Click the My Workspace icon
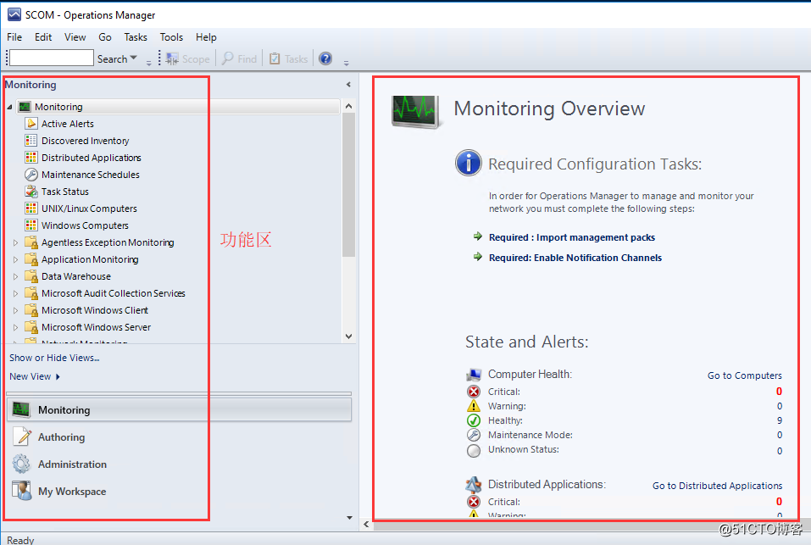This screenshot has height=545, width=811. (22, 491)
